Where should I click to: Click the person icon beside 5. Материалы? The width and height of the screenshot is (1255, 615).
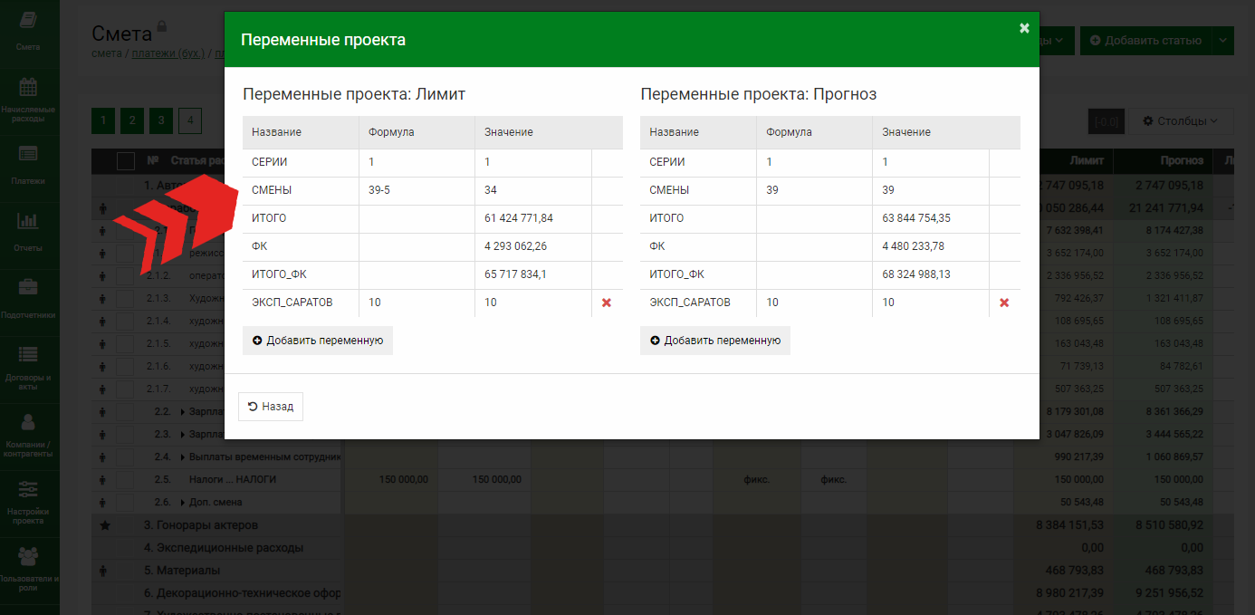104,571
